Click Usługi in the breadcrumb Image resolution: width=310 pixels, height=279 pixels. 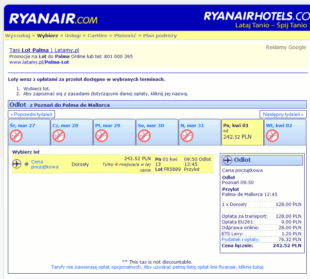(x=73, y=35)
